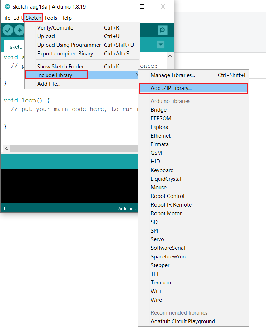Screen dimensions: 266x333
Task: Include Adafruit Circuit Playground library
Action: point(193,321)
